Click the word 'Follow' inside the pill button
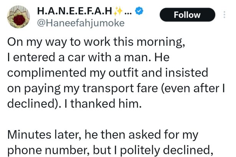 point(187,15)
